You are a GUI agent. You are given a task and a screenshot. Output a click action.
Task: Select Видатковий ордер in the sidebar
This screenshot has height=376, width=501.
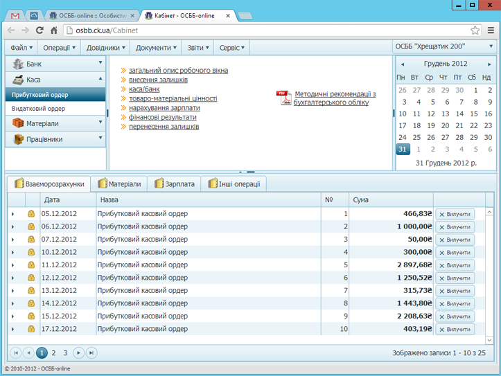(x=38, y=109)
